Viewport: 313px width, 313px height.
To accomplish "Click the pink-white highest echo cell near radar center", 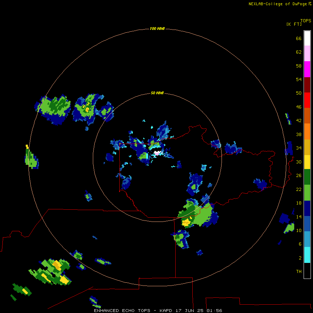I will [158, 153].
